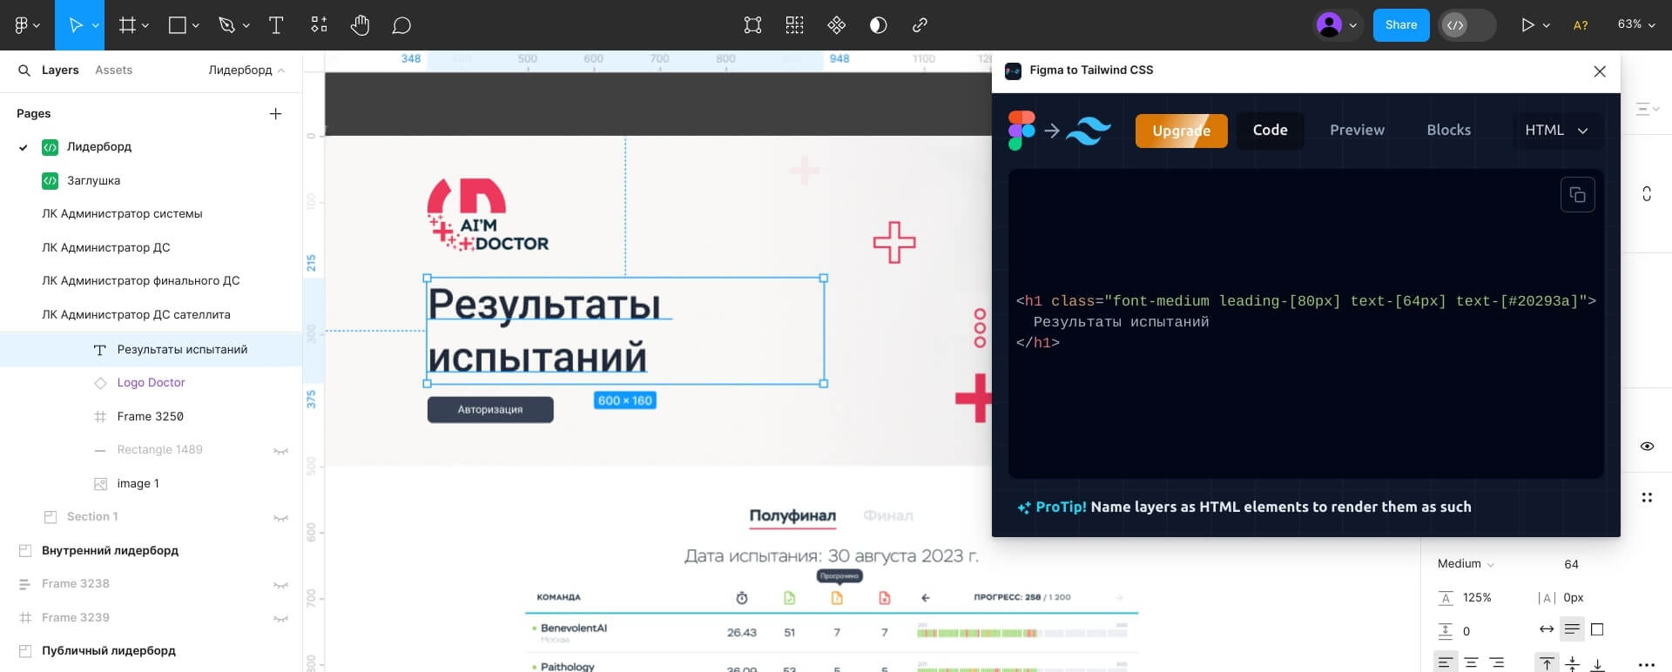This screenshot has width=1672, height=672.
Task: Select the Frame tool
Action: [127, 25]
